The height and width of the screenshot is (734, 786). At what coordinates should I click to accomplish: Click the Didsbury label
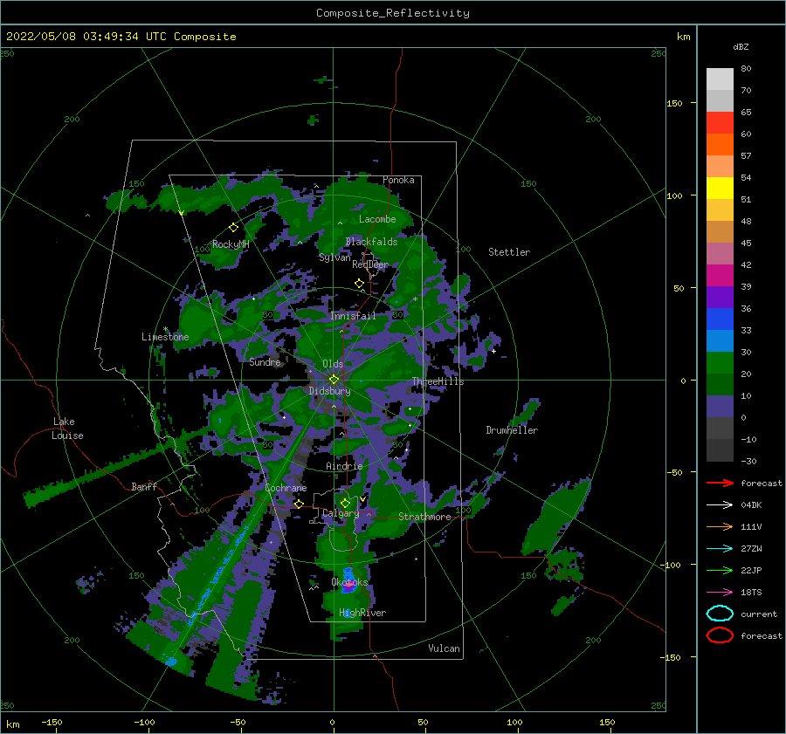(x=329, y=391)
